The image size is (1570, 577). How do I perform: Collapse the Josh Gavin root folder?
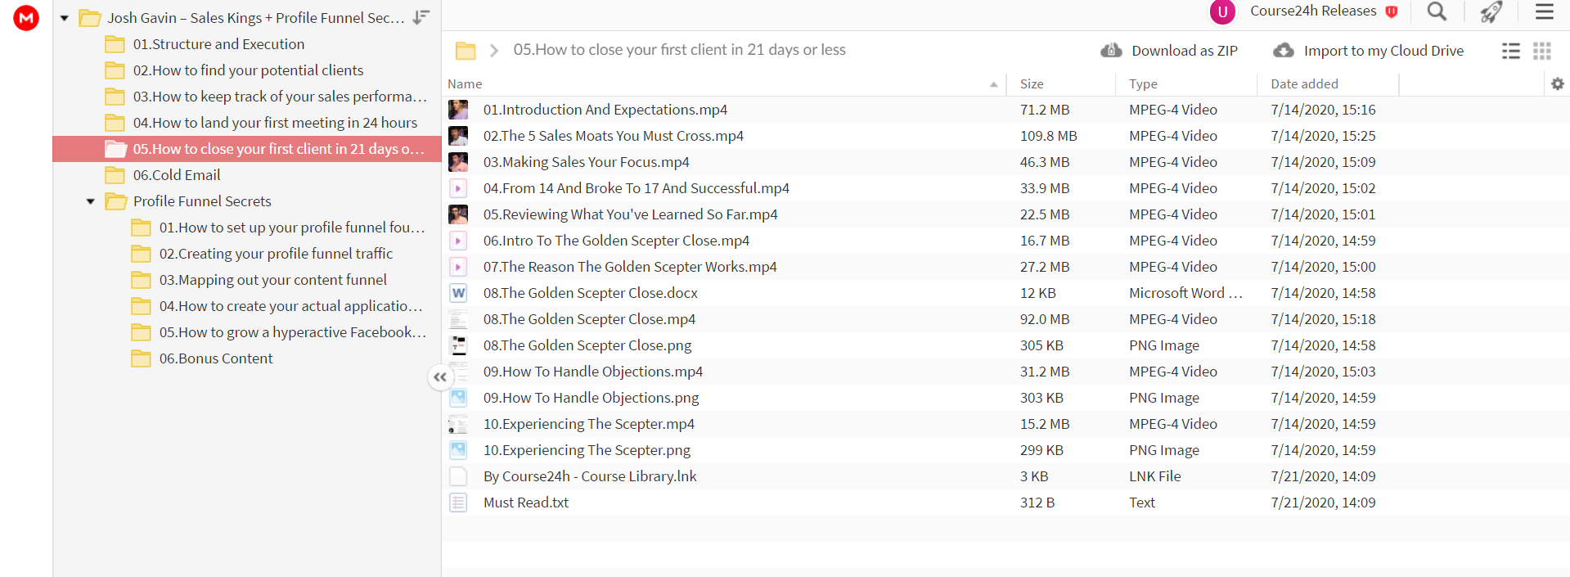point(64,18)
